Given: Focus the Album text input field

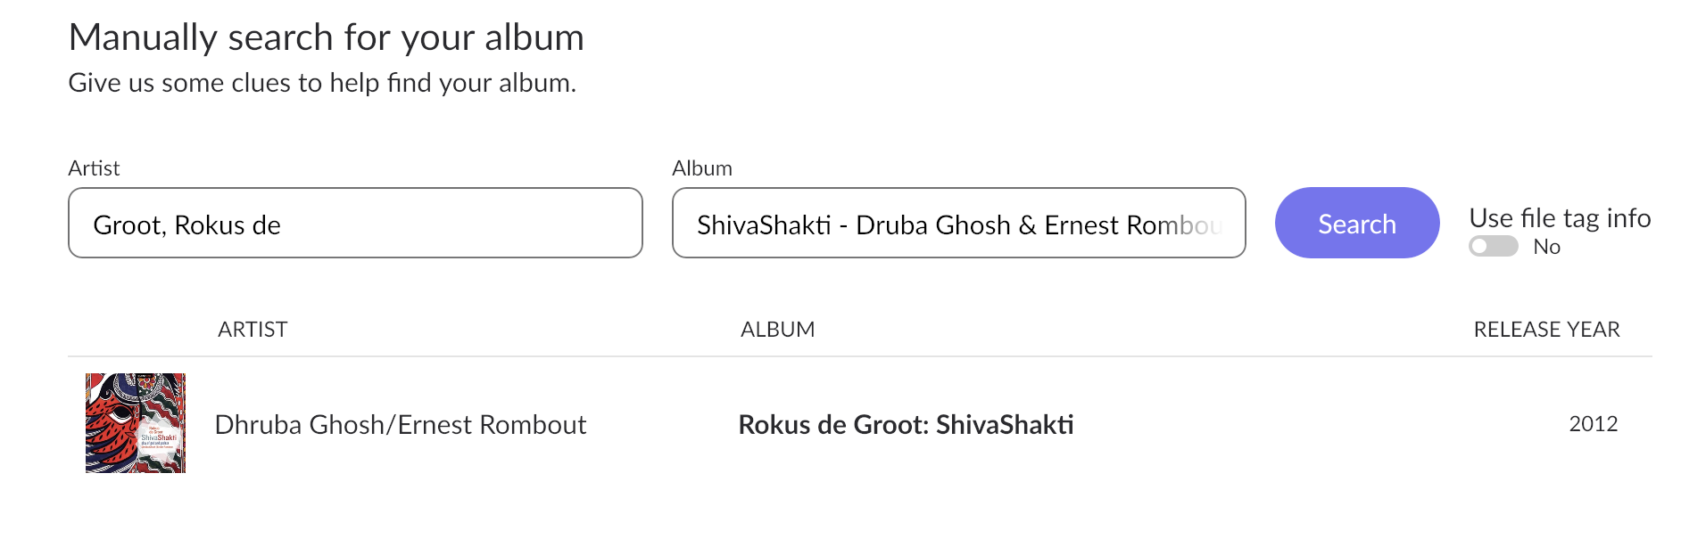Looking at the screenshot, I should 959,223.
